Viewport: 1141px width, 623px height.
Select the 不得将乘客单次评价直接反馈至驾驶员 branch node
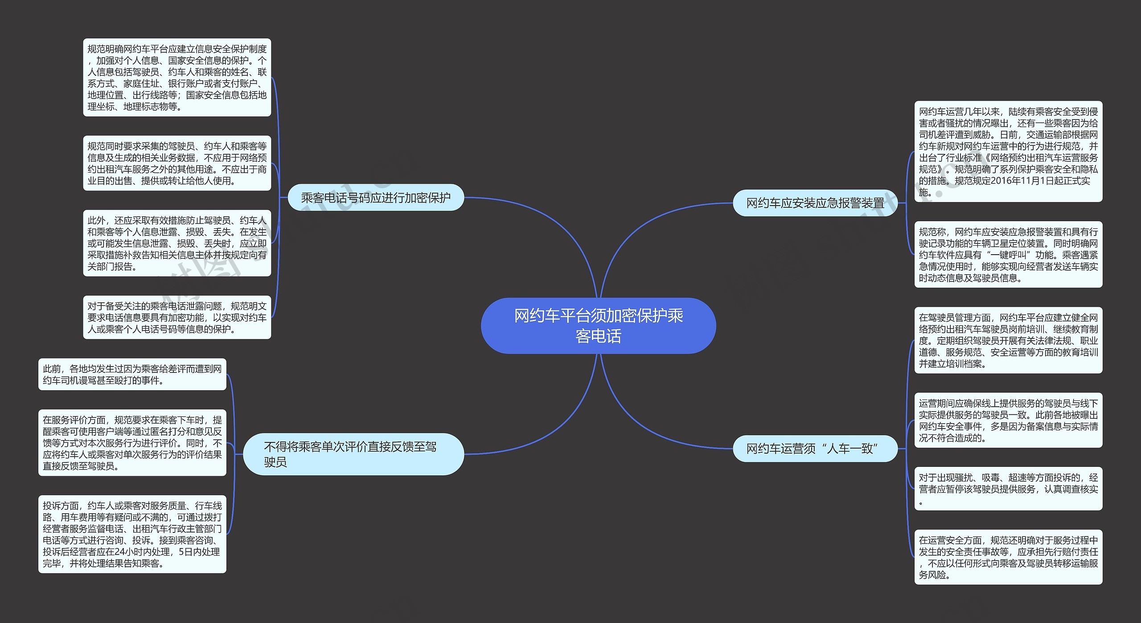pos(353,454)
